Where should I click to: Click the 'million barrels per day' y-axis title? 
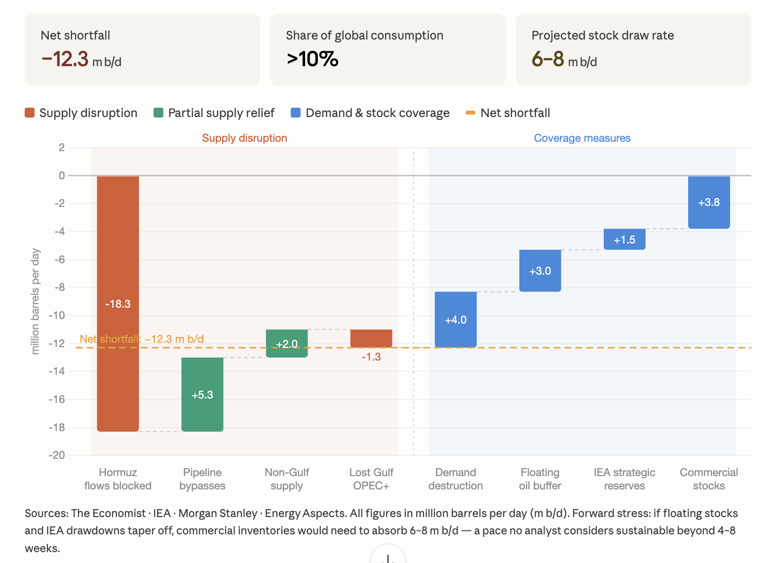(x=35, y=301)
